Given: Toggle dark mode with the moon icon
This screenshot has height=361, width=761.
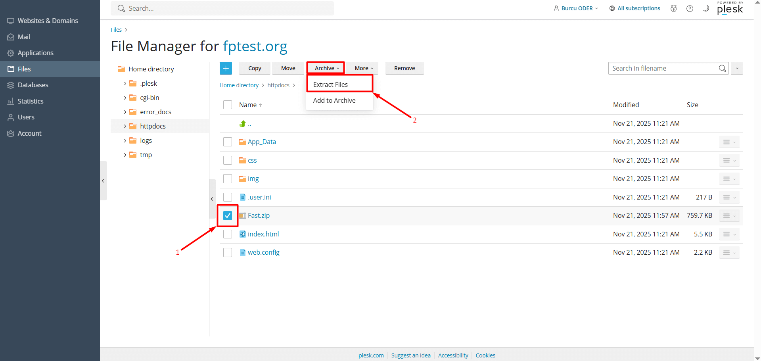Looking at the screenshot, I should 705,8.
